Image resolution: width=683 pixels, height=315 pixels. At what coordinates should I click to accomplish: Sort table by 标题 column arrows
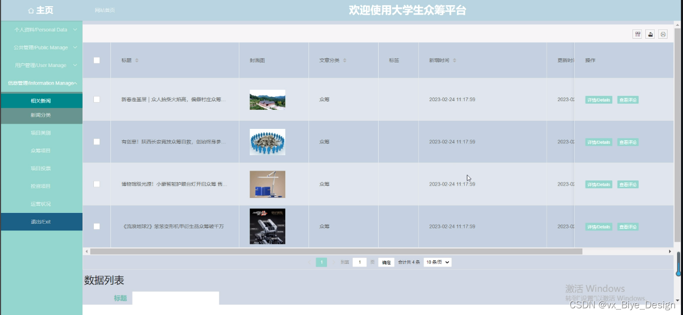click(x=137, y=60)
